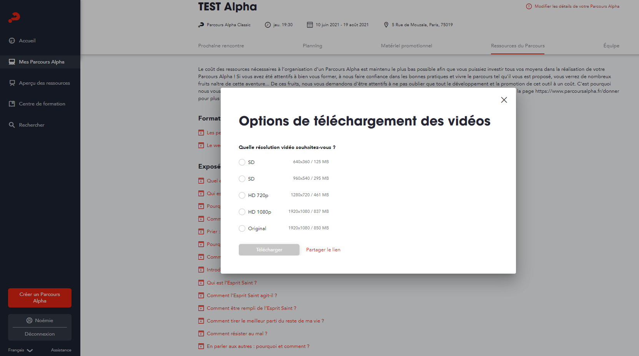Click the calendar icon beside the date range

310,25
